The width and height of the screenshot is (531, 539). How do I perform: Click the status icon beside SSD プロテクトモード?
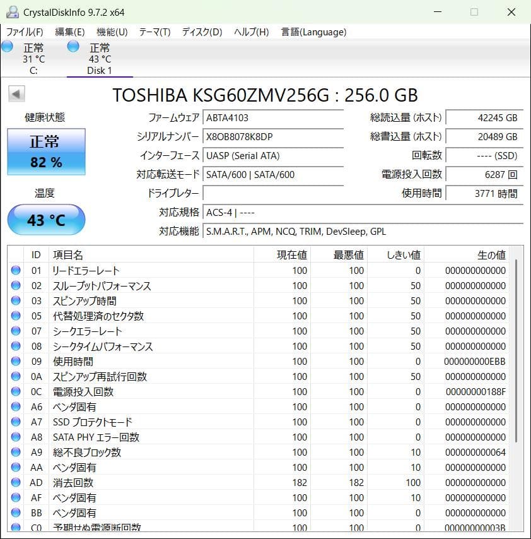16,422
